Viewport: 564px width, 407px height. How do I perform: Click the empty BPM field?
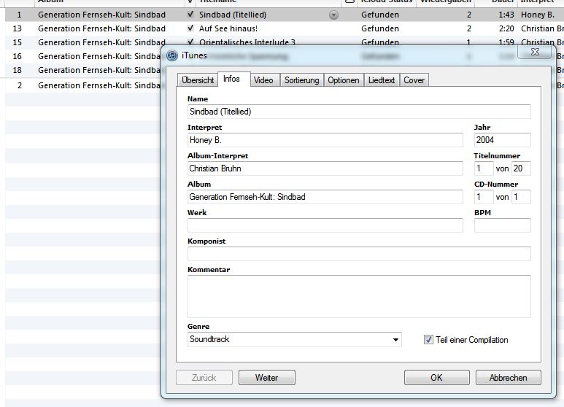tap(503, 225)
